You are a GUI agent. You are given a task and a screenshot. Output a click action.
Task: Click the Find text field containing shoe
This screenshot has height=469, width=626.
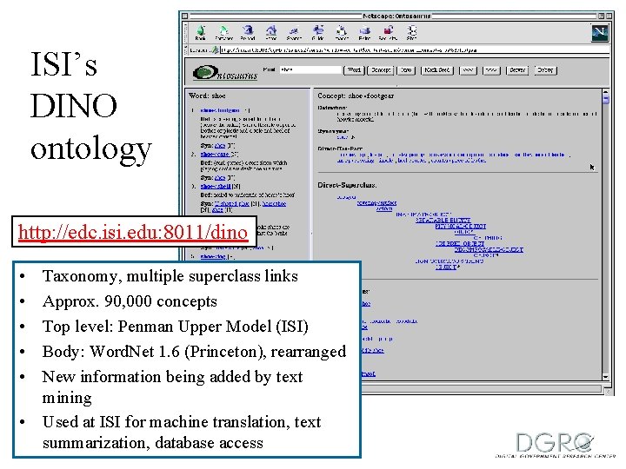click(310, 69)
